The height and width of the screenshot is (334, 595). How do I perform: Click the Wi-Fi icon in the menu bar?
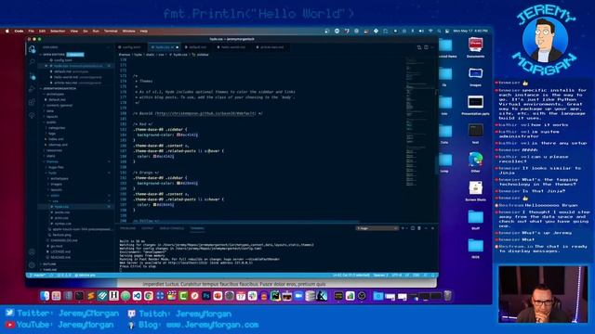click(x=430, y=31)
